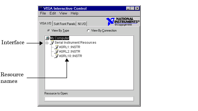Click the National Instruments logo
Viewport: 198px width, 111px height.
point(123,22)
